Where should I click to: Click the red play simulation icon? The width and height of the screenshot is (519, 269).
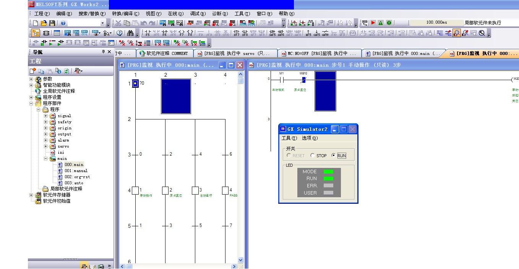tap(373, 23)
